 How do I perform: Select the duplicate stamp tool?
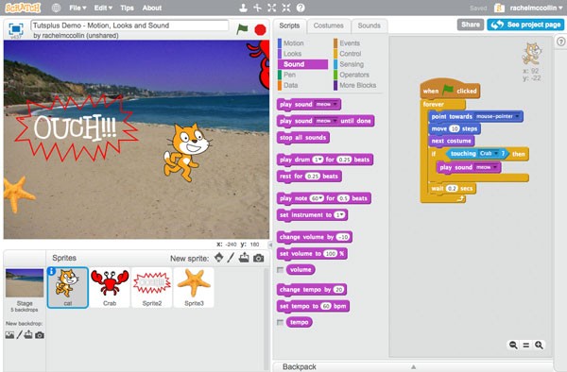[x=243, y=8]
